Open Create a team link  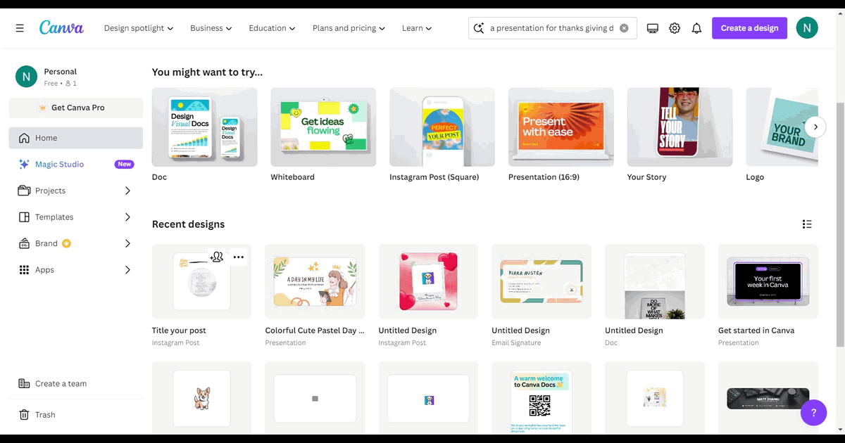pyautogui.click(x=76, y=384)
